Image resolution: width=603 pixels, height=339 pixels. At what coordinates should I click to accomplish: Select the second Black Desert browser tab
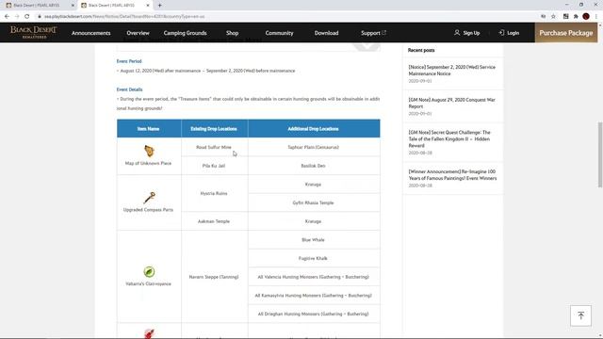pos(115,6)
